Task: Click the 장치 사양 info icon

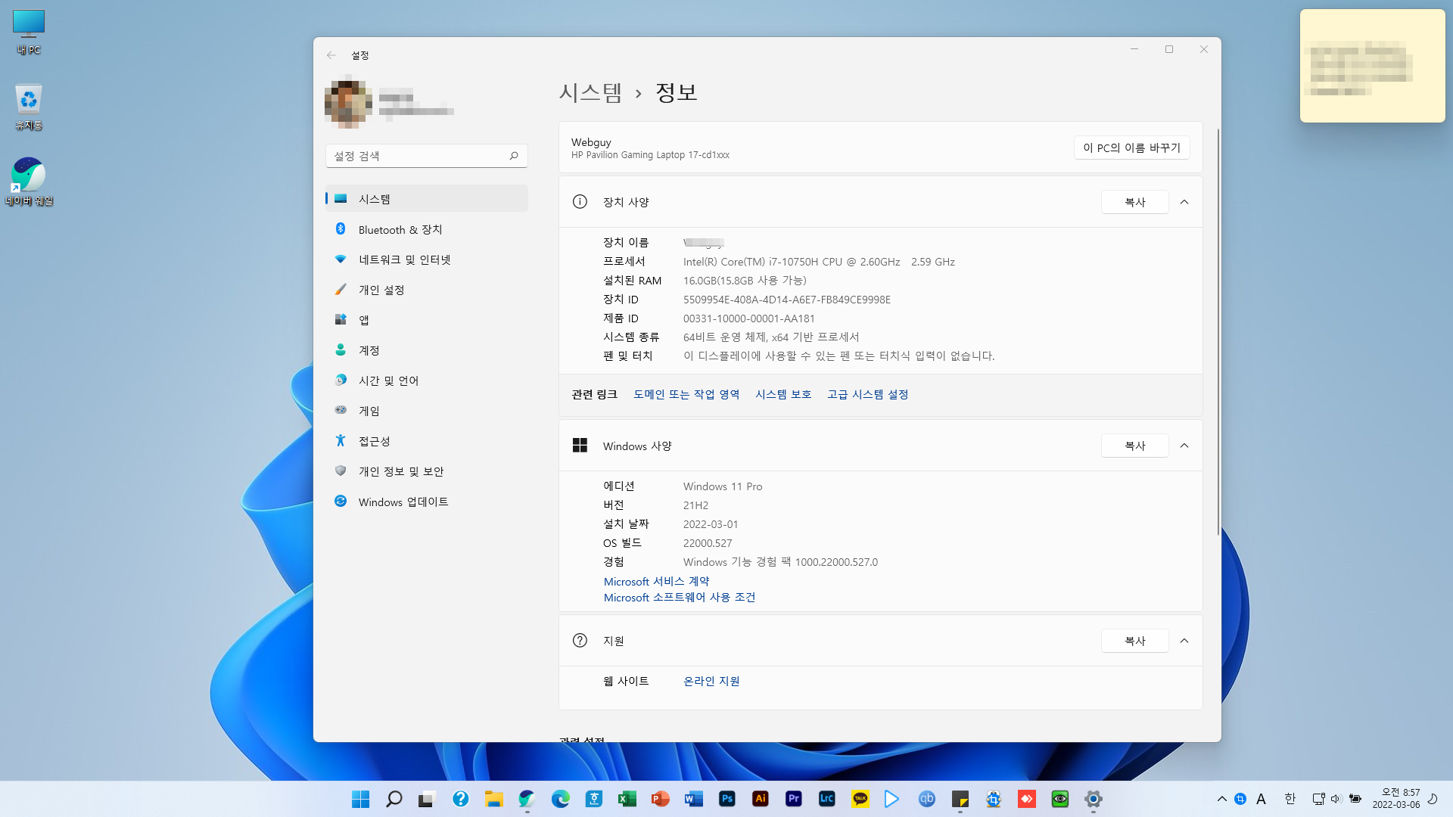Action: [580, 201]
